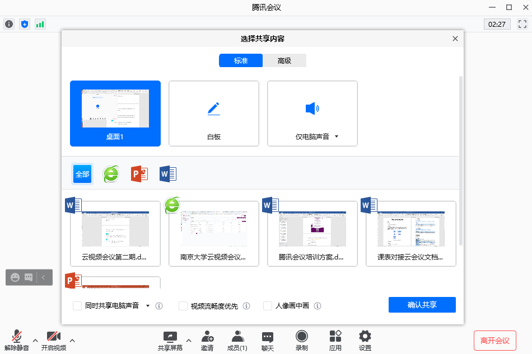Screen dimensions: 532x354
Task: Expand share options arrow beside 共享屏幕
Action: 189,341
